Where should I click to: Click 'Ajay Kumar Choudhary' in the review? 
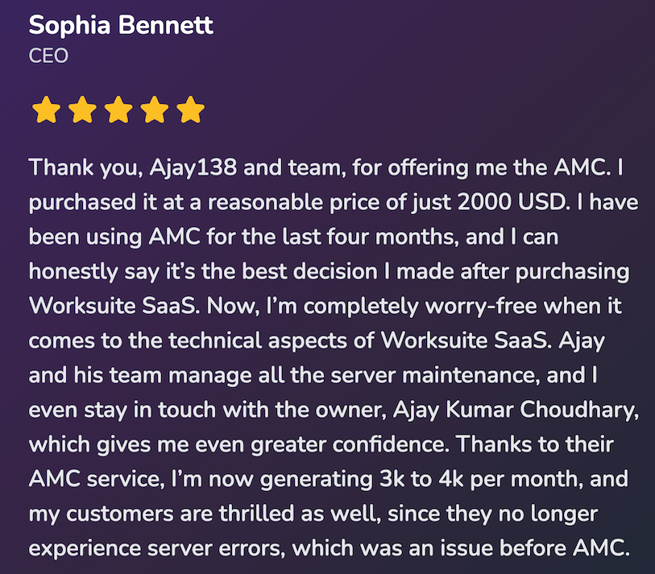(514, 411)
